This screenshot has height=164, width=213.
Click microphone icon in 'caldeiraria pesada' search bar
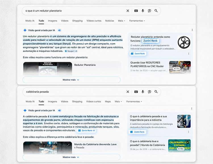(x=143, y=92)
